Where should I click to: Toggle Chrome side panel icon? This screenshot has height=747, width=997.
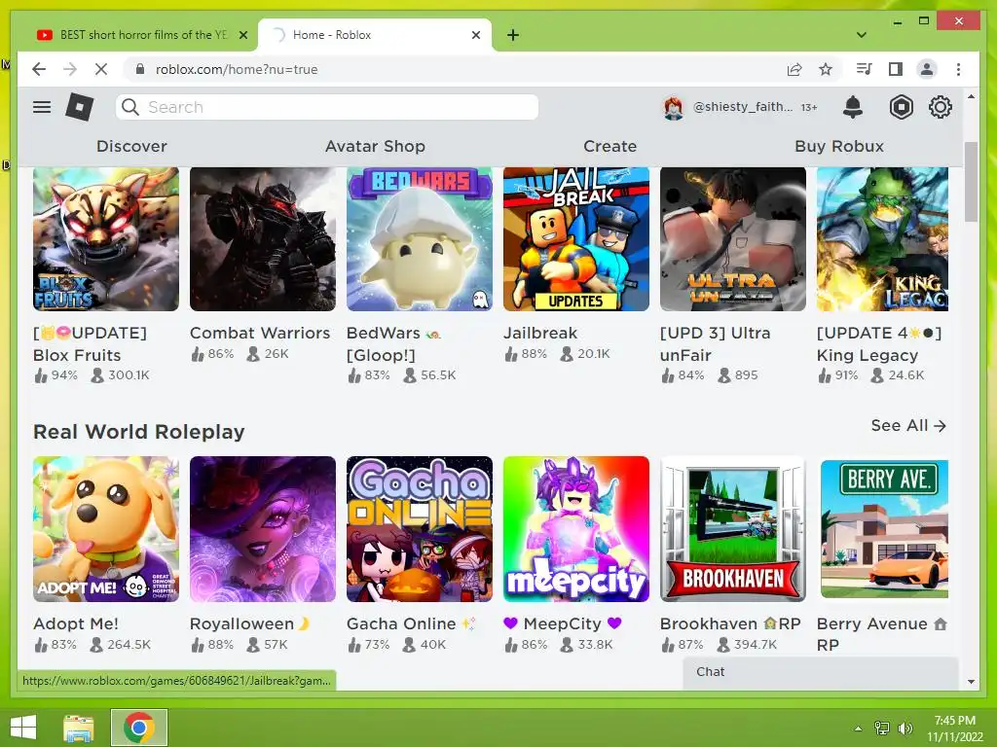click(896, 69)
